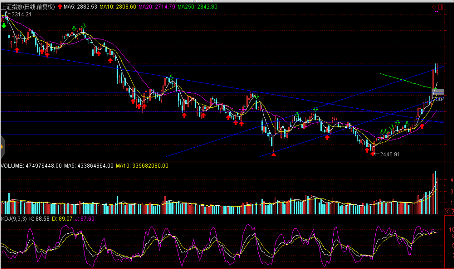Click the green MA250 indicator label

click(197, 7)
